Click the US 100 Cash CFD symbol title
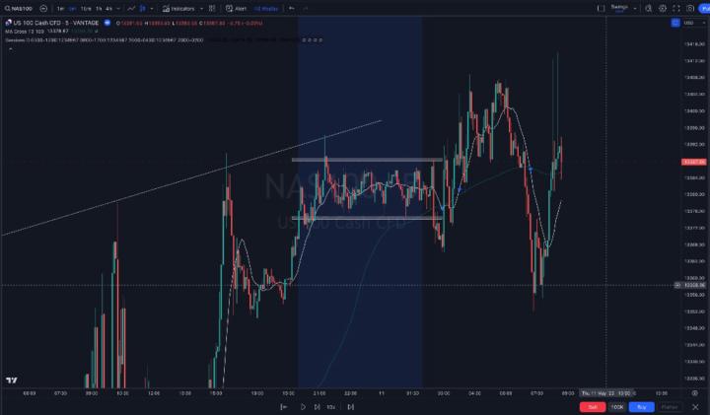The image size is (710, 415). (x=55, y=23)
